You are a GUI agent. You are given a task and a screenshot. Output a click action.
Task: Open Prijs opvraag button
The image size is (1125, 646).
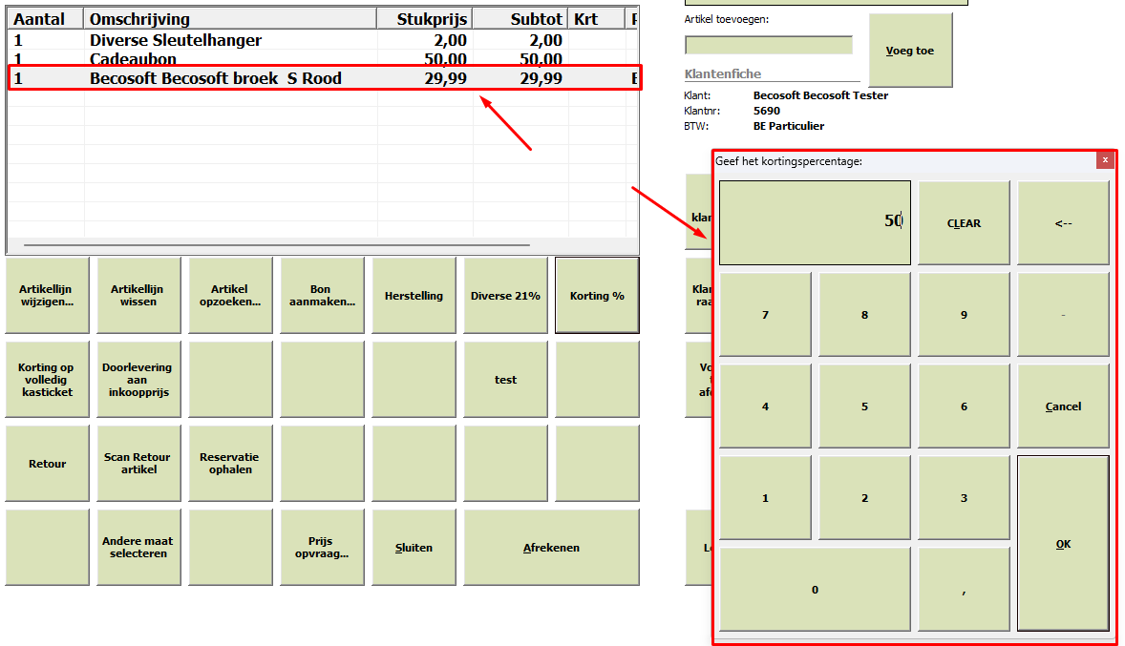click(x=322, y=547)
